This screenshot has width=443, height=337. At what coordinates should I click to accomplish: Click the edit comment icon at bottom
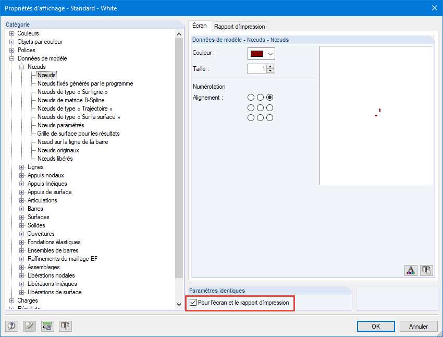tap(29, 326)
